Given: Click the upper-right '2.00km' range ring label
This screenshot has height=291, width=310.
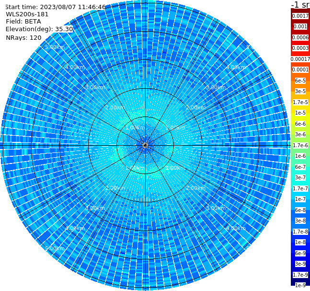Looking at the screenshot, I should (x=196, y=107).
